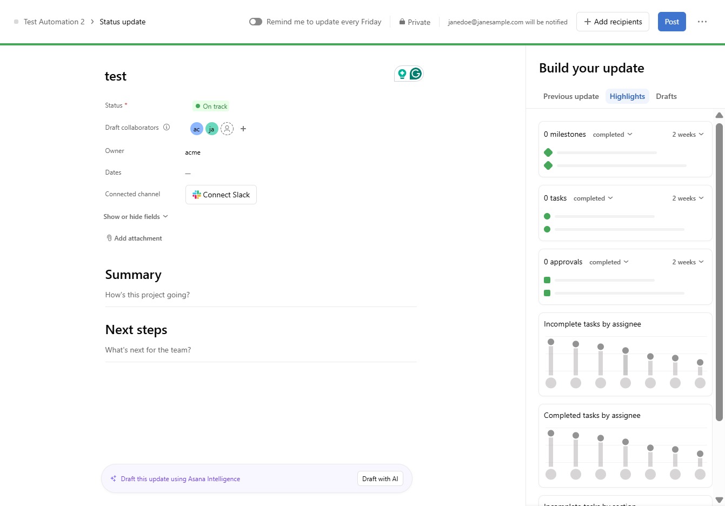This screenshot has width=725, height=506.
Task: Change tasks 'completed' filter dropdown
Action: (x=593, y=198)
